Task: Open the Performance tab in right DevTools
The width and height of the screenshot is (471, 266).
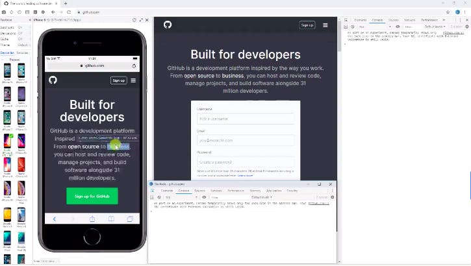Action: [429, 20]
